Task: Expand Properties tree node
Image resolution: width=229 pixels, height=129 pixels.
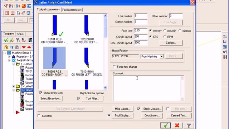Action: tap(9, 57)
